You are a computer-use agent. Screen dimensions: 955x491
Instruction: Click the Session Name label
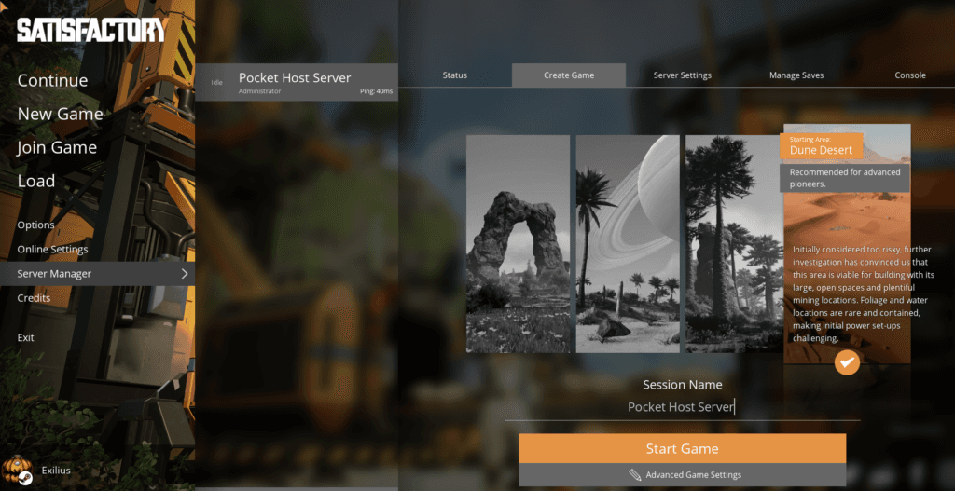click(682, 385)
